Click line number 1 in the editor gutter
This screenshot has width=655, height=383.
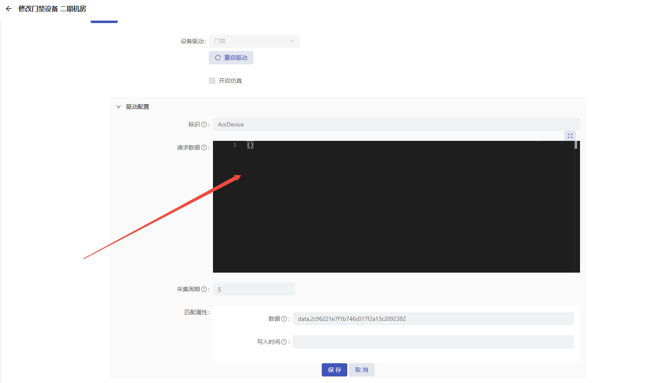pyautogui.click(x=235, y=145)
